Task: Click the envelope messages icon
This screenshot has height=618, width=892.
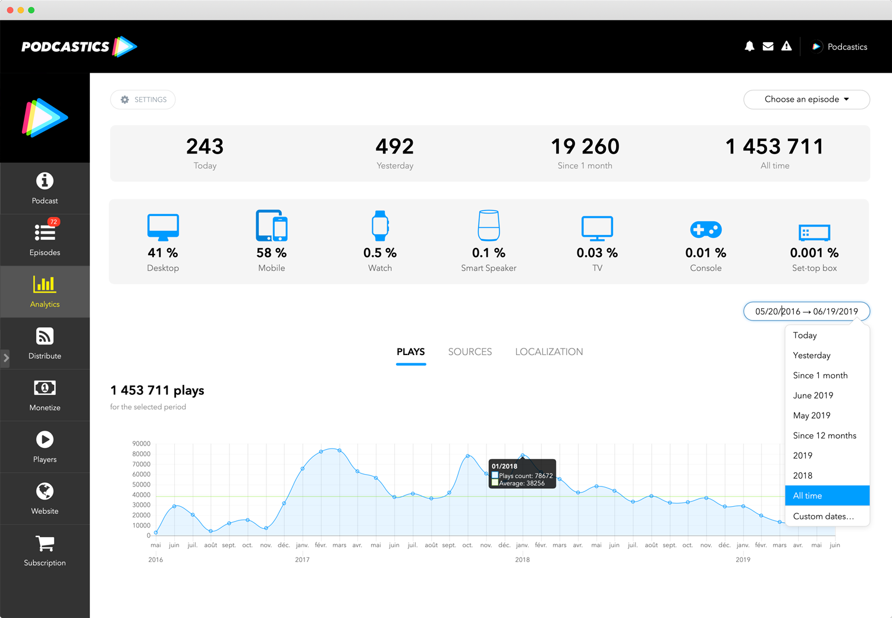Action: pyautogui.click(x=768, y=46)
